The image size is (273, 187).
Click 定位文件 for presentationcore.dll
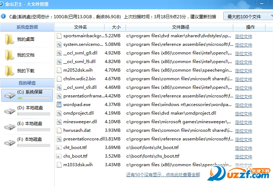pyautogui.click(x=244, y=139)
